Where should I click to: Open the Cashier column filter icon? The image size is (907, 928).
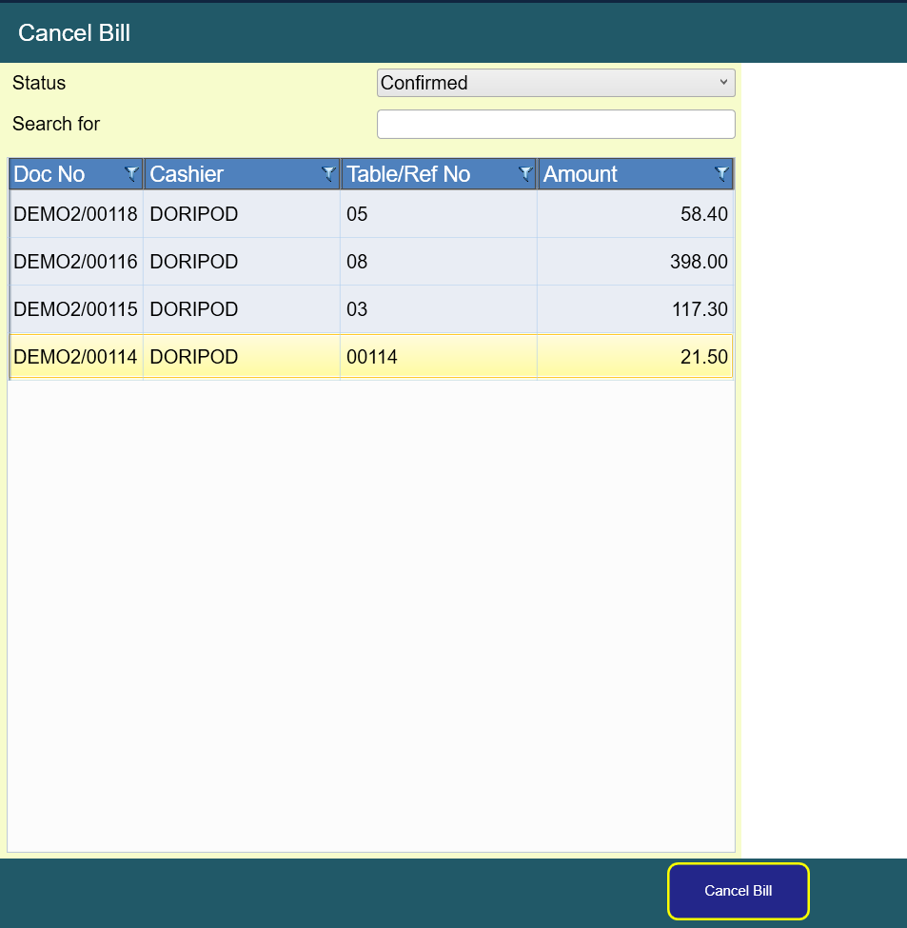[328, 174]
